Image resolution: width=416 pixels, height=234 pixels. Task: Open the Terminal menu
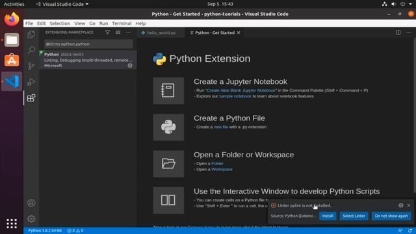[x=122, y=23]
